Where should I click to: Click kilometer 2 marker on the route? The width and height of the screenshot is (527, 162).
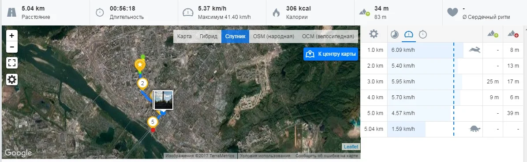[x=142, y=84]
